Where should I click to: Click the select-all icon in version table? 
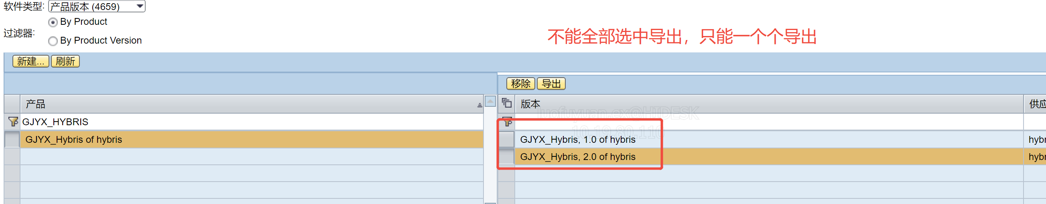(506, 103)
